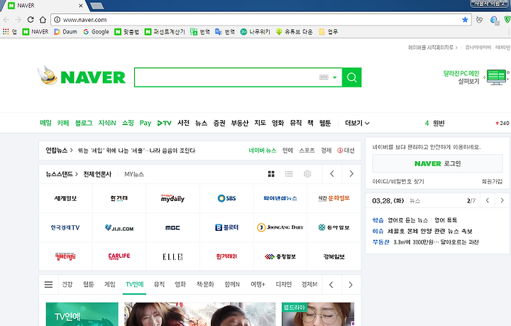The image size is (511, 326).
Task: Open the 블로그 service link
Action: click(84, 123)
